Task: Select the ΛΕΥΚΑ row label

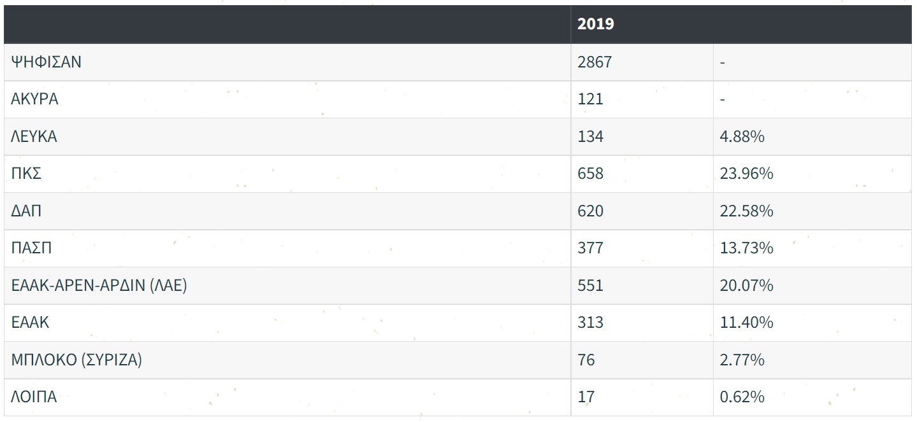Action: coord(34,136)
